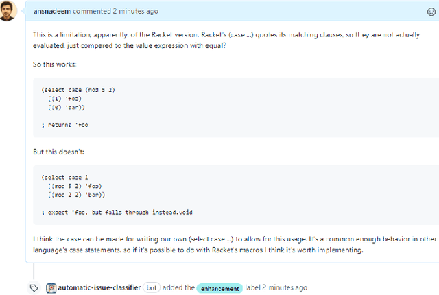Open the automatic-issue-classifier account link
The width and height of the screenshot is (439, 295).
[x=99, y=287]
